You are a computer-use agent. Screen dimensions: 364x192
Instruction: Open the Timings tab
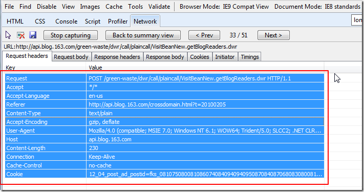pyautogui.click(x=250, y=57)
